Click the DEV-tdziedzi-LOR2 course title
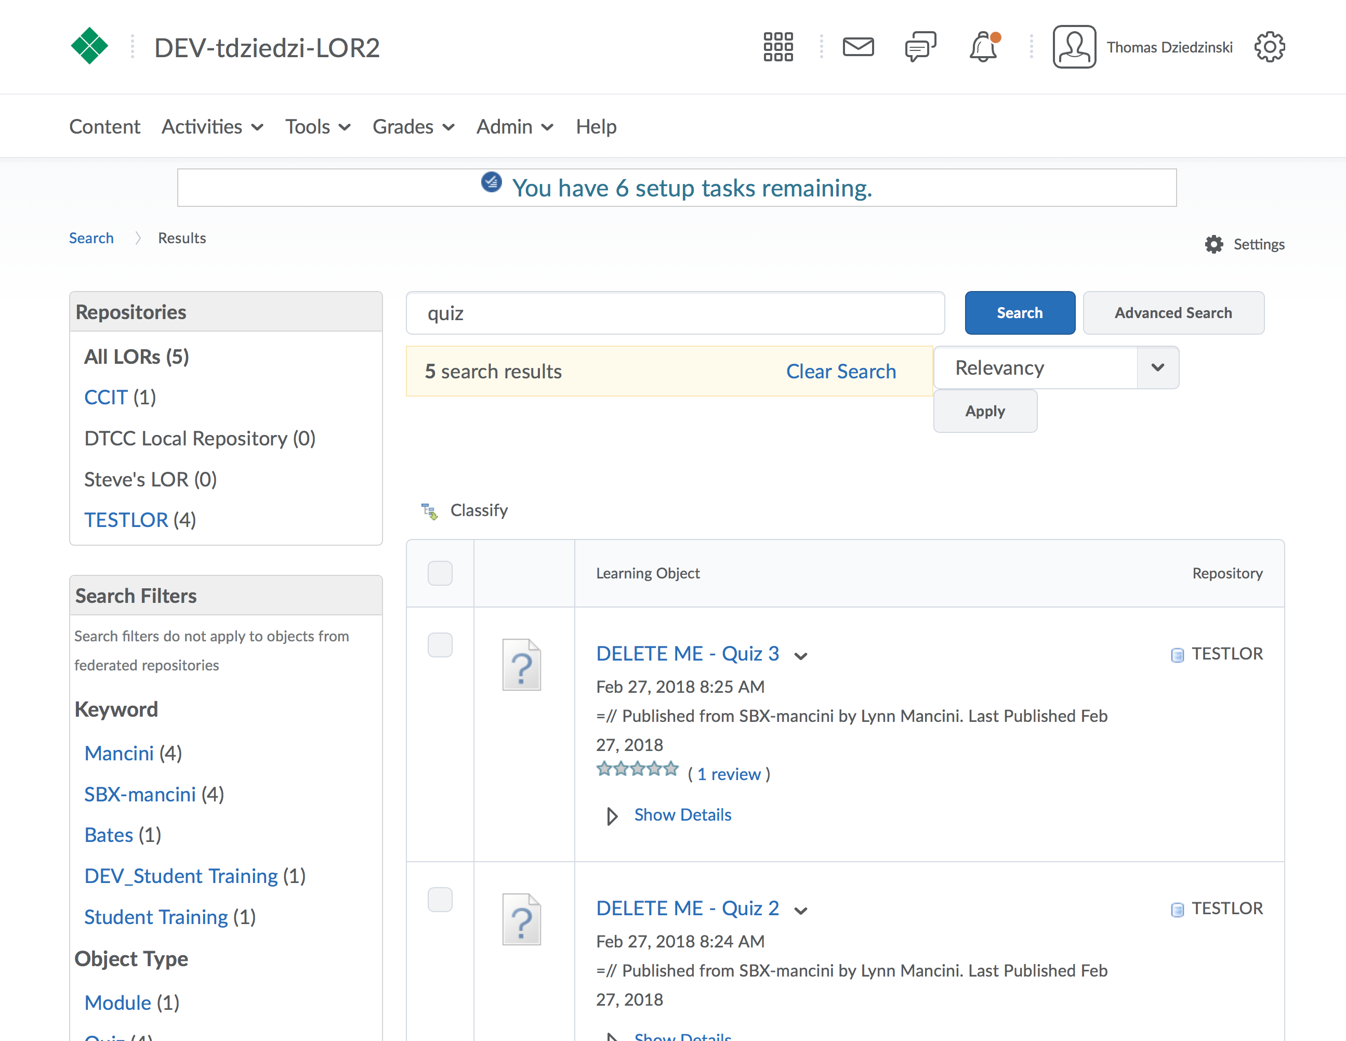1346x1041 pixels. [267, 47]
